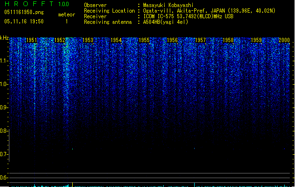Click the 1954 time marker

point(116,40)
